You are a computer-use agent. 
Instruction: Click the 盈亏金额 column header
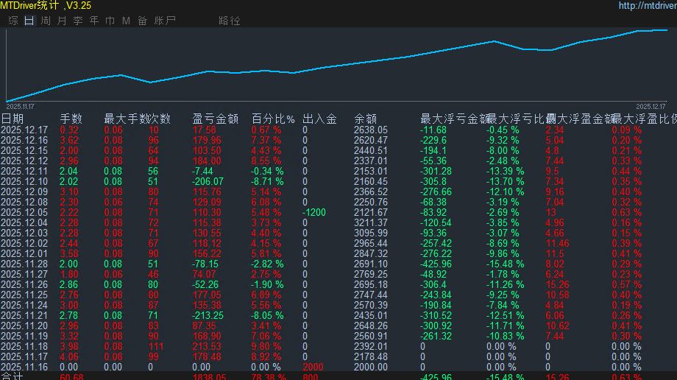click(215, 119)
